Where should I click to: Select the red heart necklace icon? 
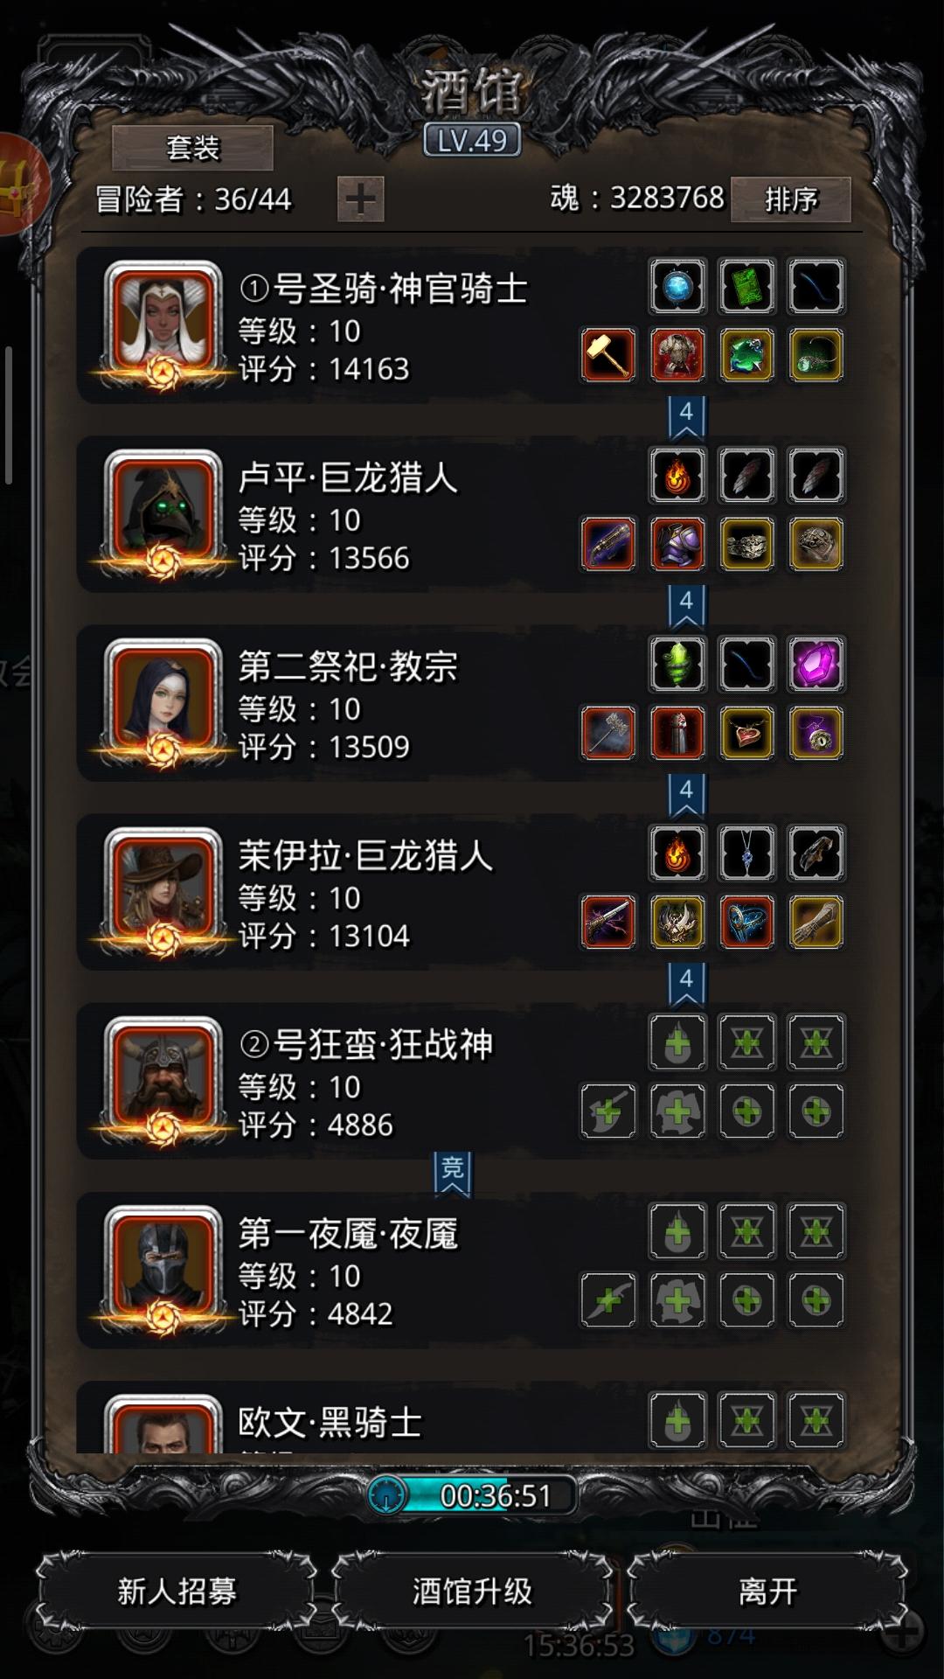tap(746, 733)
